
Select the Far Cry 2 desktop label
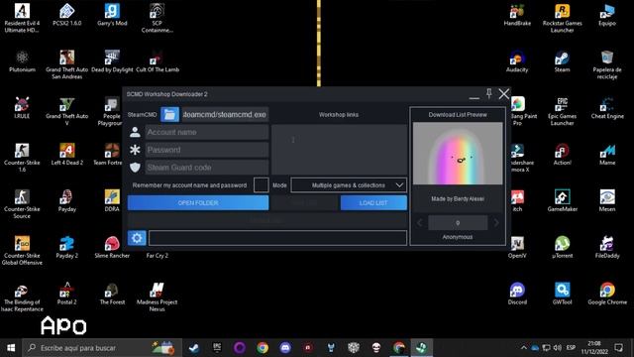coord(157,256)
